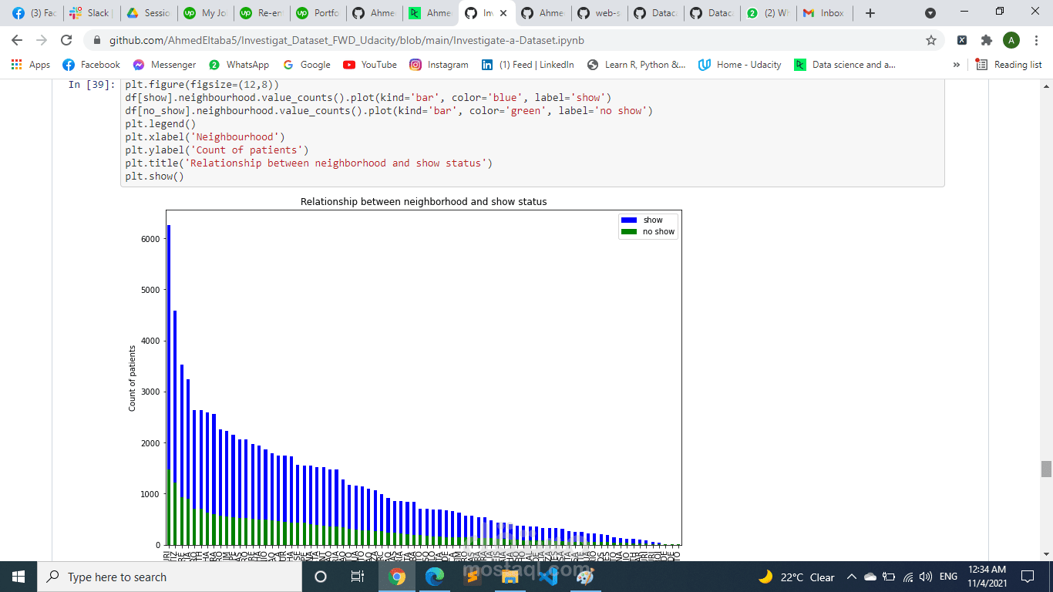The width and height of the screenshot is (1053, 592).
Task: Switch to the web-s GitHub tab
Action: [x=600, y=13]
